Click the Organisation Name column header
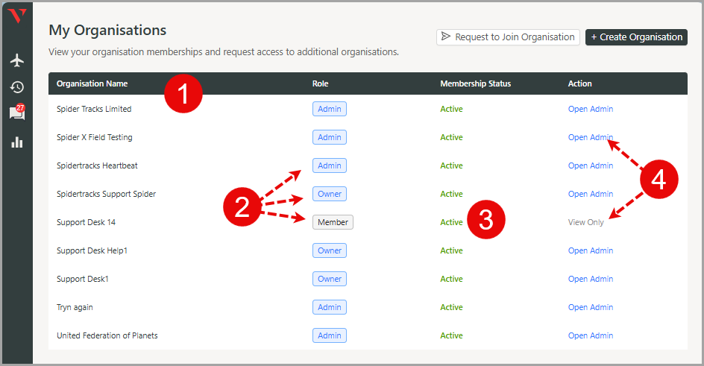 pos(92,83)
